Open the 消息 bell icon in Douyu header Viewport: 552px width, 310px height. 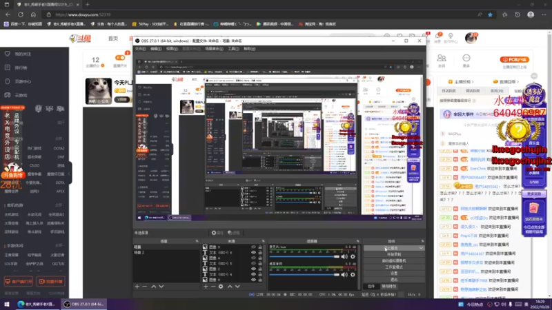click(x=437, y=37)
